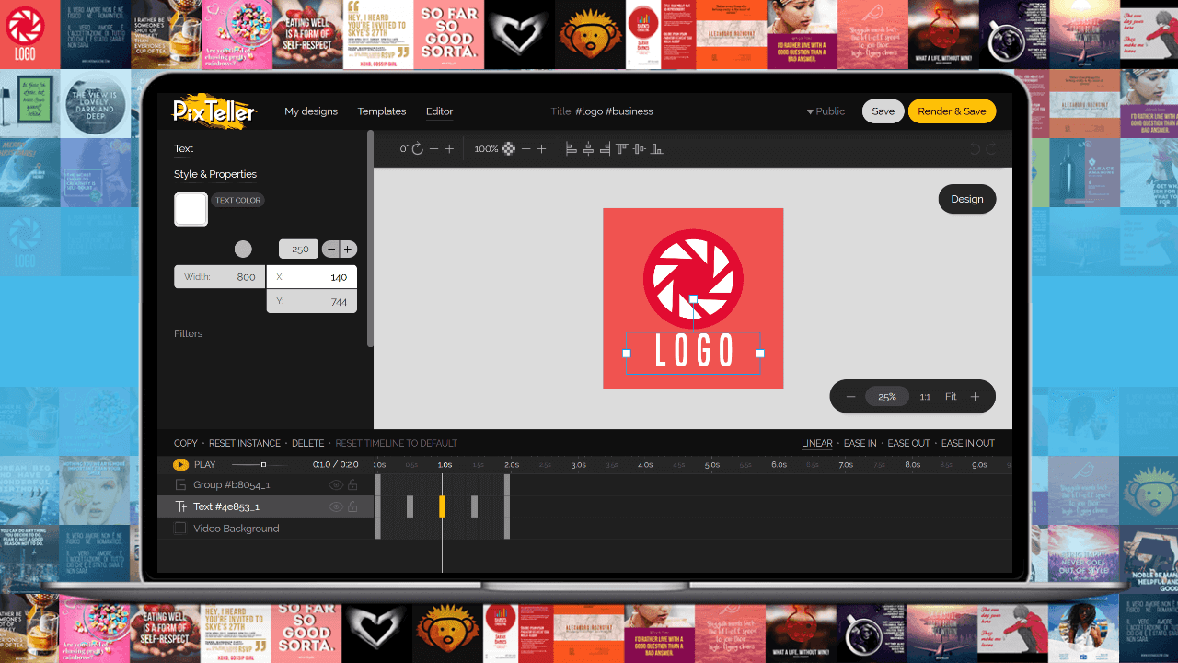This screenshot has height=663, width=1178.
Task: Apply the EASE OUT easing option
Action: click(908, 443)
